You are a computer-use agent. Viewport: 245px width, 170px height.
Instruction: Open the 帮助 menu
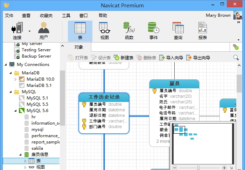click(103, 16)
